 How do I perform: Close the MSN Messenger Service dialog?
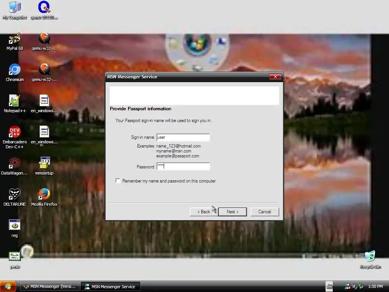point(275,77)
